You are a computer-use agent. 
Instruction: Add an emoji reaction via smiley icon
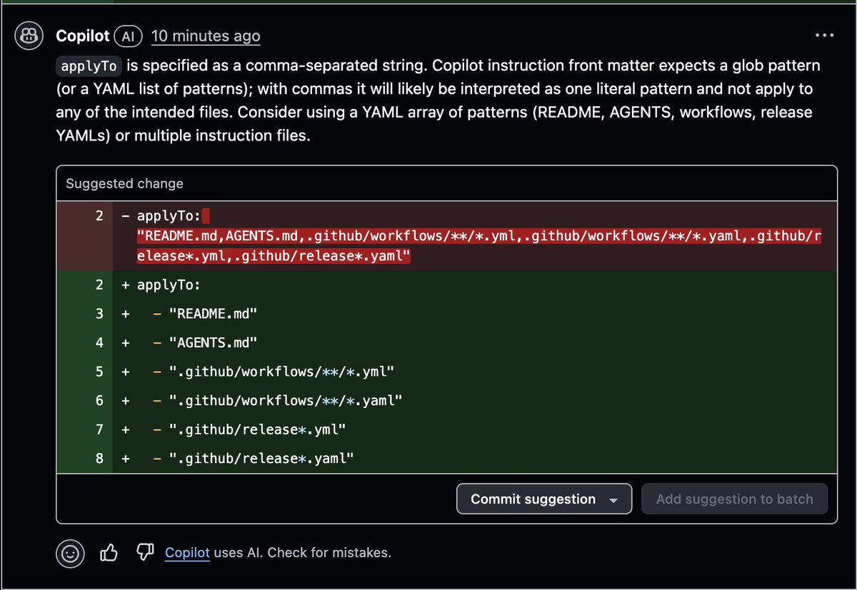pyautogui.click(x=70, y=553)
